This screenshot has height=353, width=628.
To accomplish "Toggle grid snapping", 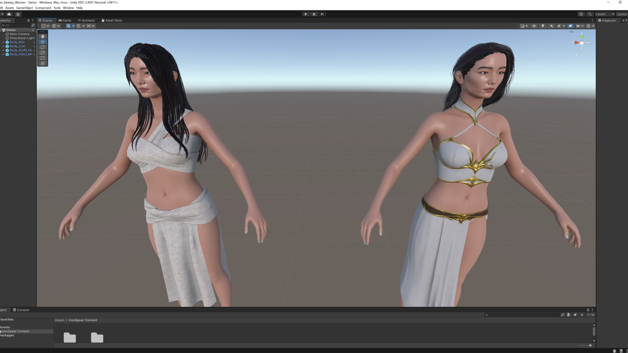I will click(78, 26).
